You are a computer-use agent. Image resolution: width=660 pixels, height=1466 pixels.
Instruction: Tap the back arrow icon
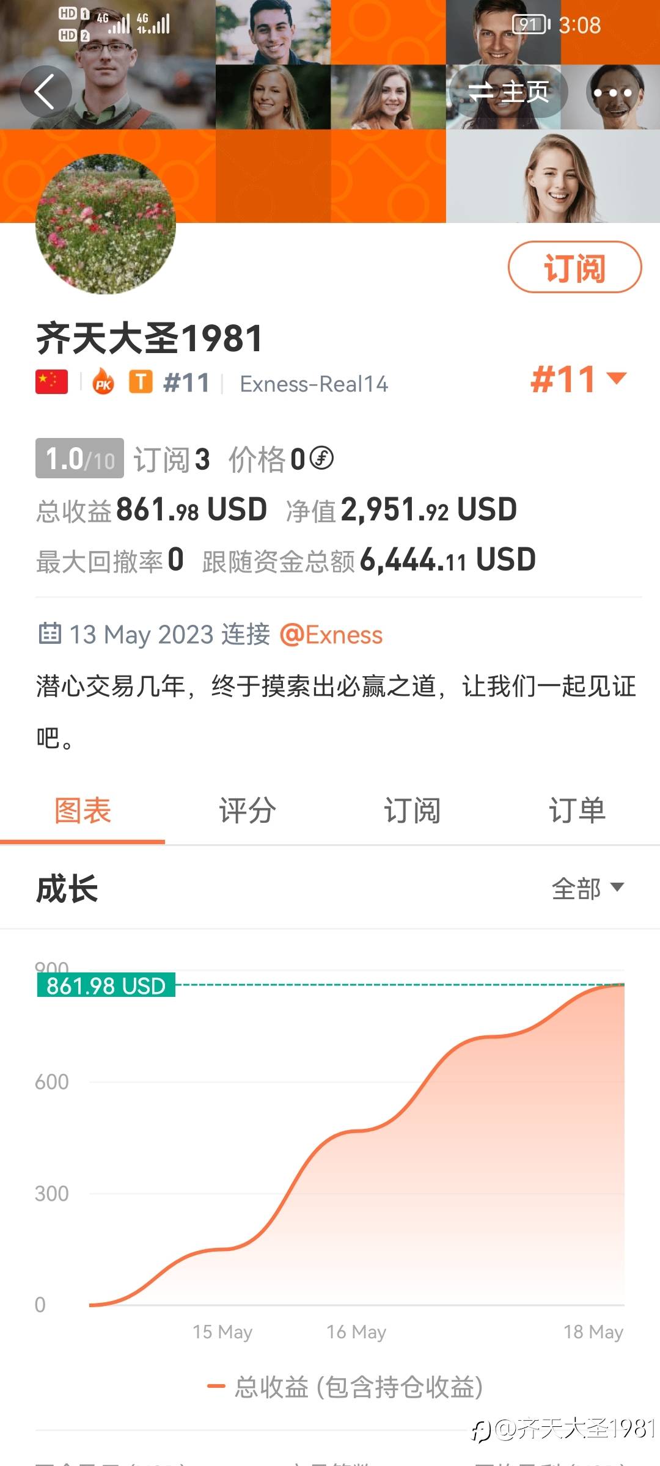coord(45,92)
